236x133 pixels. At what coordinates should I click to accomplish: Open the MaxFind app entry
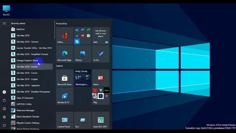coord(32,29)
